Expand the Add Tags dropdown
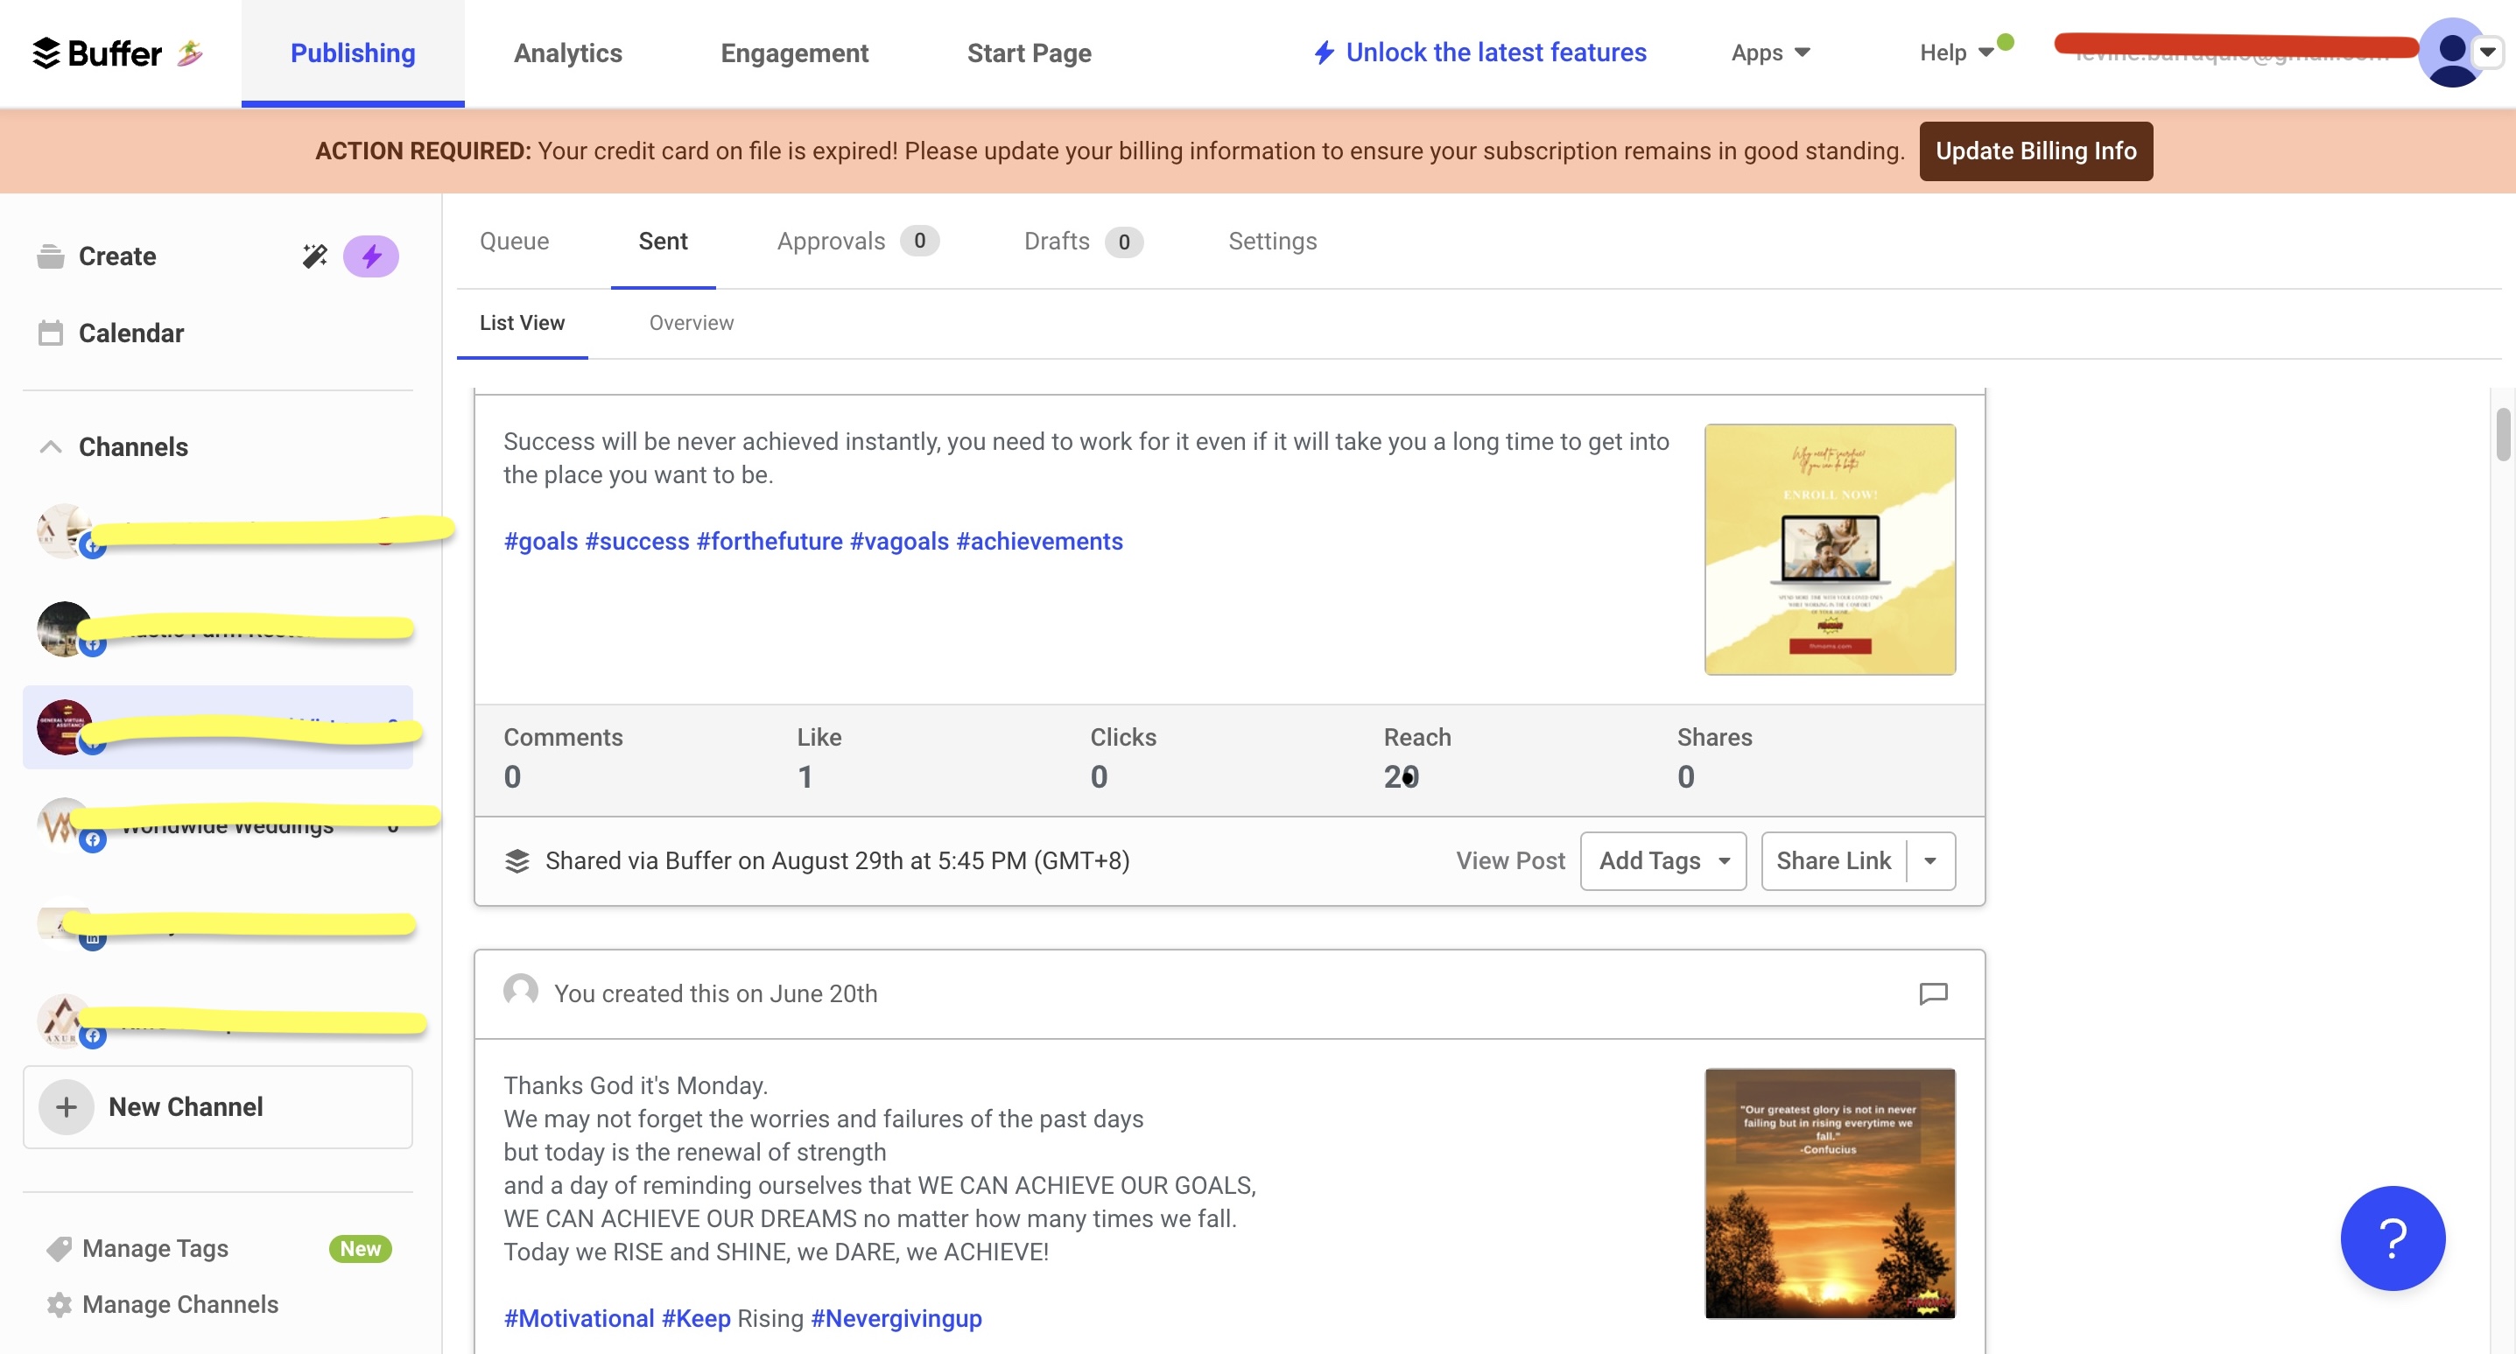The width and height of the screenshot is (2516, 1354). coord(1662,860)
